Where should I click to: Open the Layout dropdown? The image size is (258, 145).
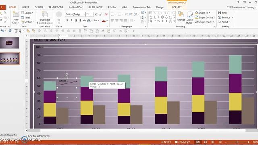pos(27,13)
